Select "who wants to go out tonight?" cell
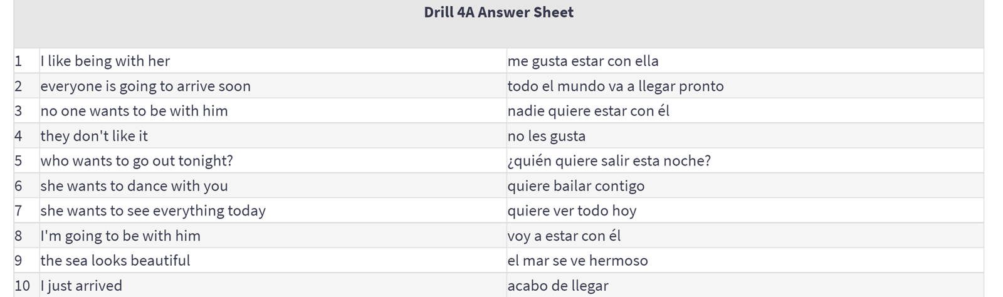This screenshot has width=1003, height=297. tap(137, 161)
